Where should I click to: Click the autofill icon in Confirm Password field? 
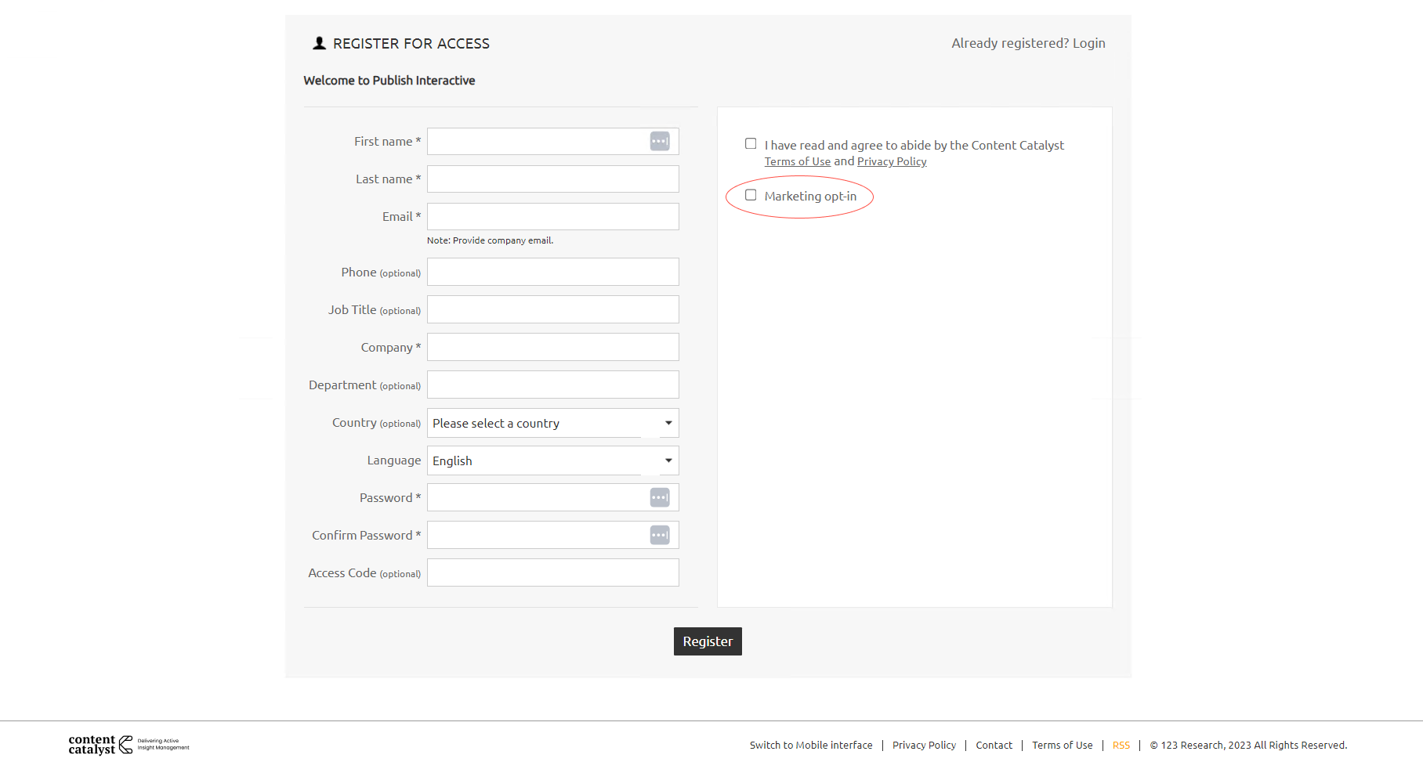click(660, 535)
